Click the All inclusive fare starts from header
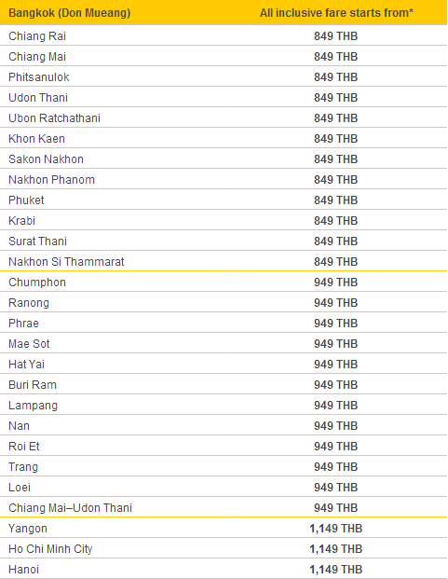The width and height of the screenshot is (448, 579). point(336,13)
